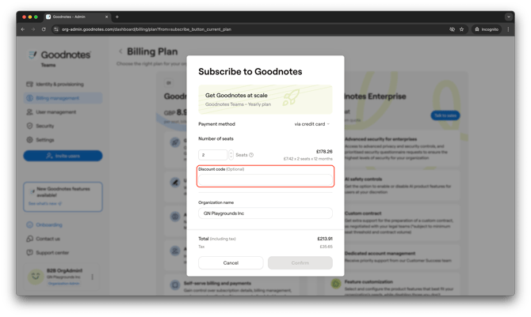Reload the page with the refresh icon
This screenshot has width=531, height=317.
44,29
